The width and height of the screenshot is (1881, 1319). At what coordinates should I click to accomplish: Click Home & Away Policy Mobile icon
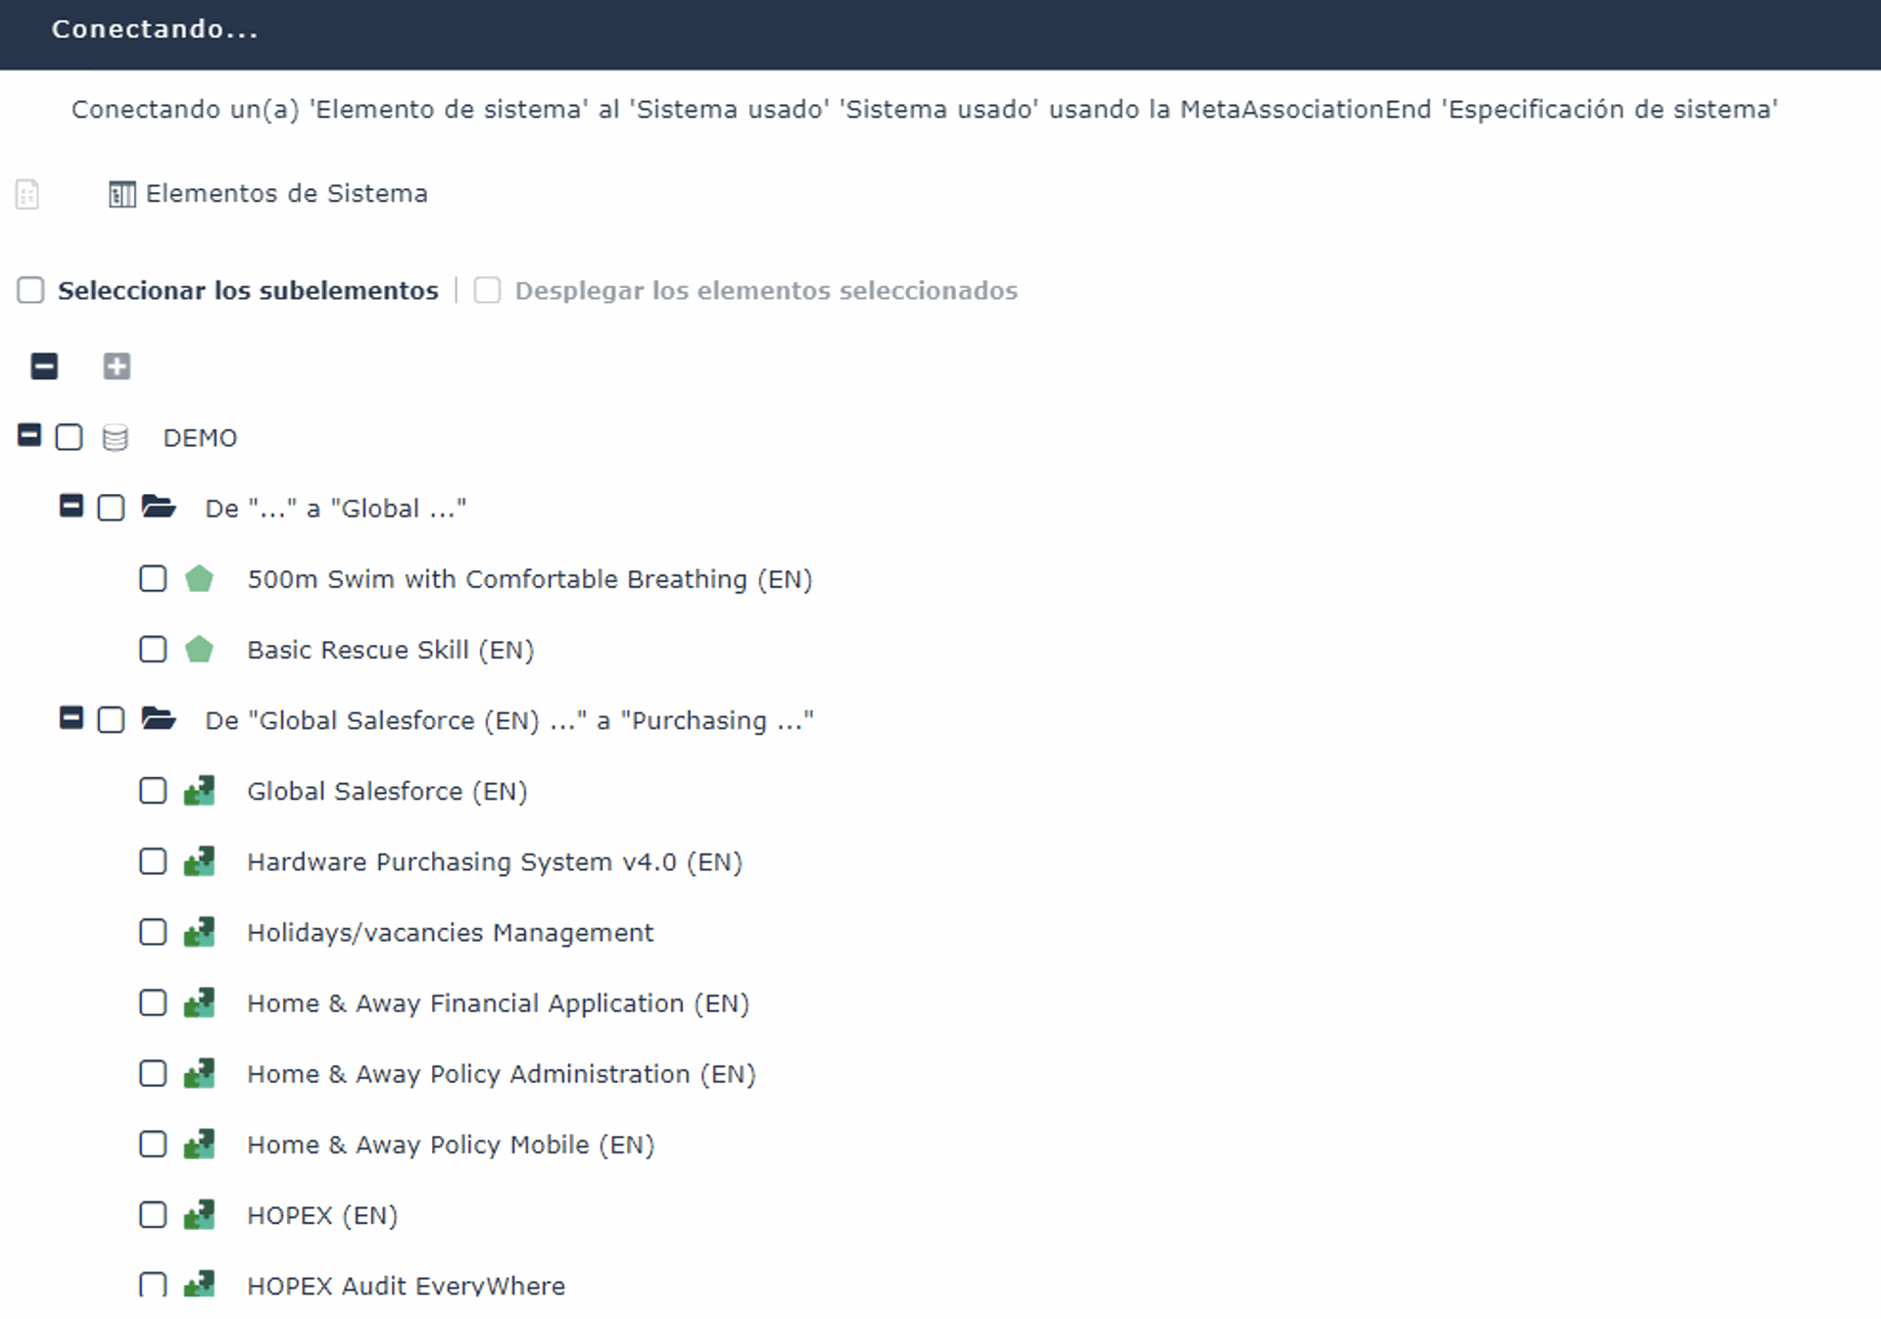pos(199,1143)
